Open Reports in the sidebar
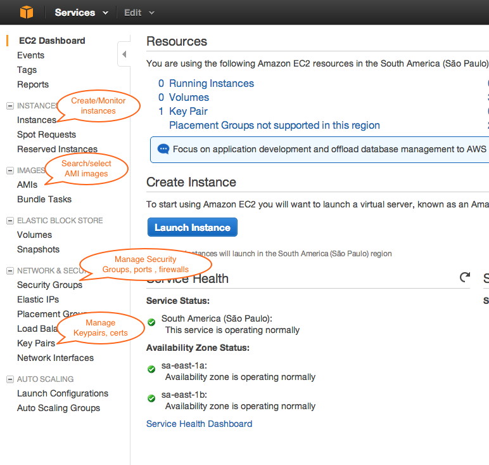Viewport: 489px width, 465px height. pos(33,84)
